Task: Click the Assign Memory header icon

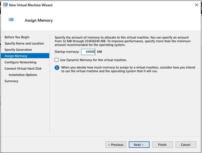Action: [11, 20]
